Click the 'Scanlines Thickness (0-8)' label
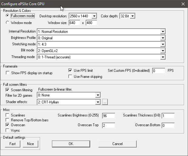 (142, 115)
